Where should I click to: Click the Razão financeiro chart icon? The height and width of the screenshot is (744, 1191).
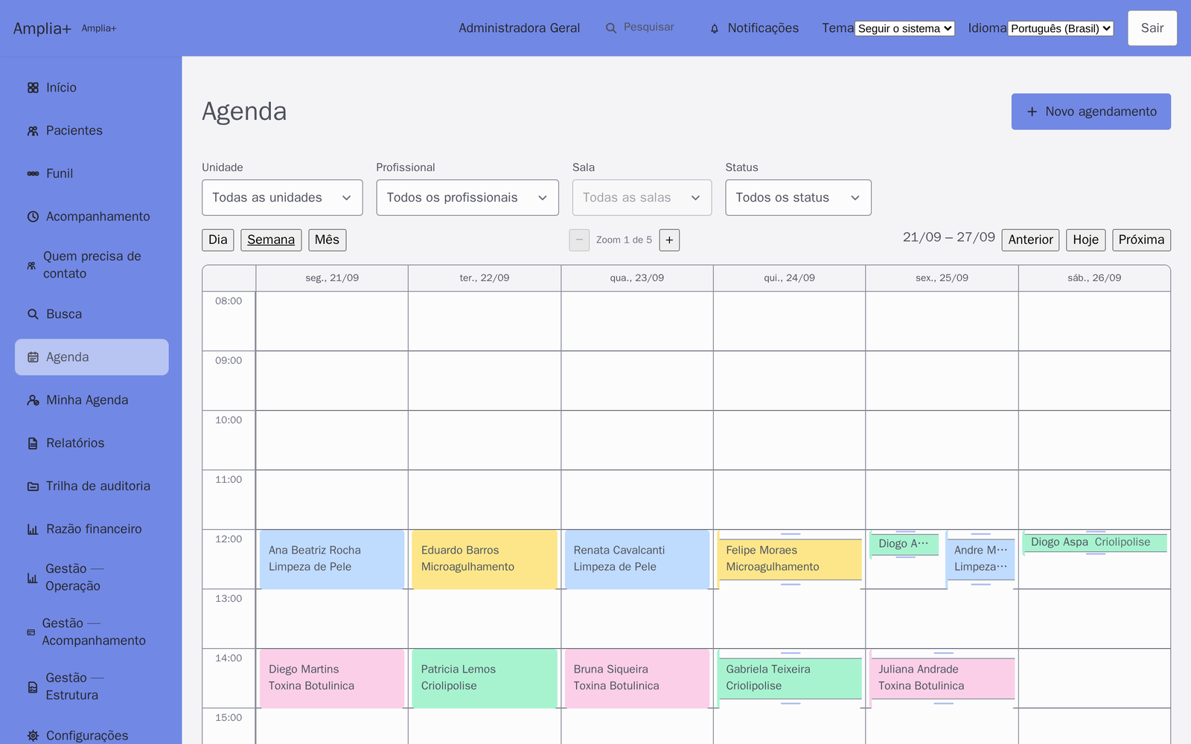tap(33, 529)
